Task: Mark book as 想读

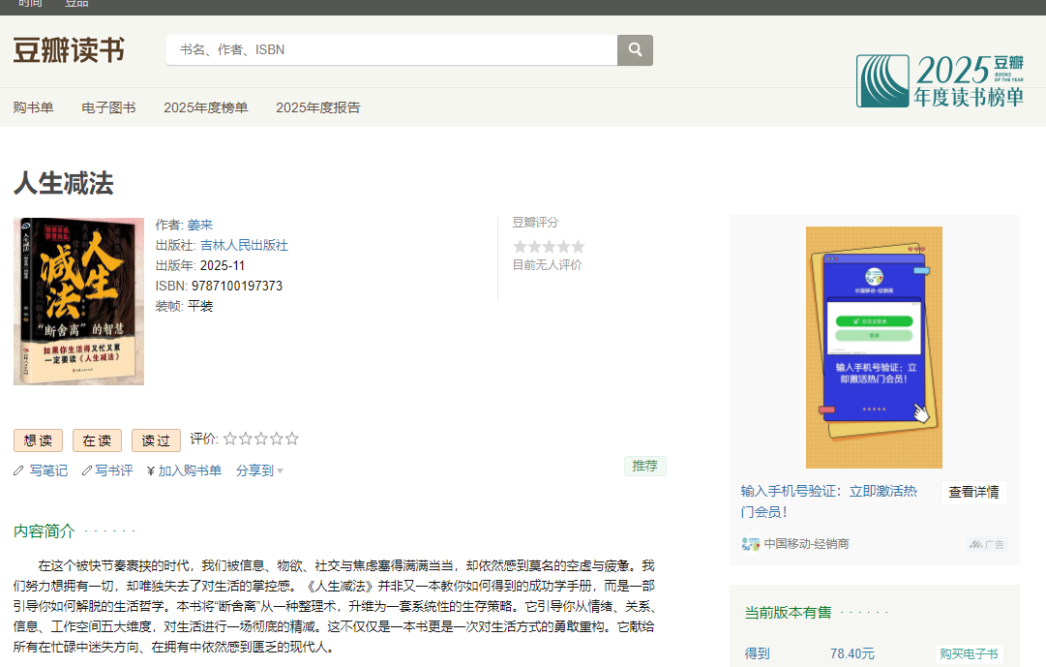Action: [x=38, y=440]
